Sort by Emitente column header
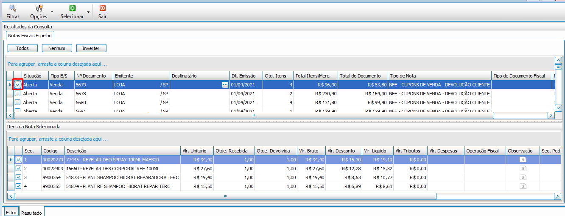565x216 pixels. click(x=141, y=76)
